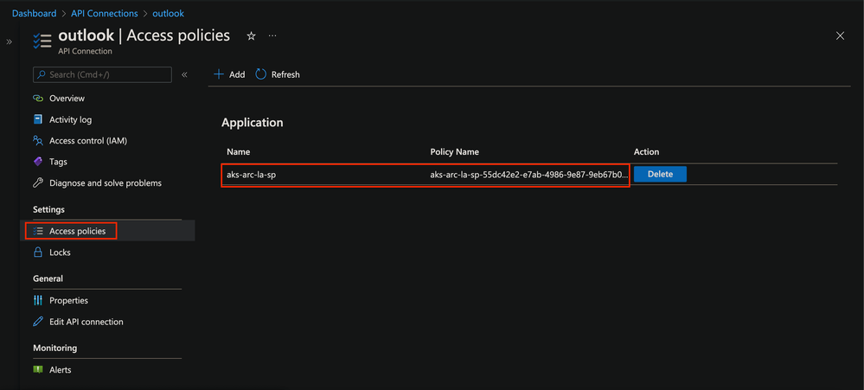Click the Activity log icon
The height and width of the screenshot is (390, 864).
38,119
